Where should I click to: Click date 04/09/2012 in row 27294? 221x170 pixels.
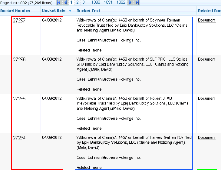click(x=52, y=137)
